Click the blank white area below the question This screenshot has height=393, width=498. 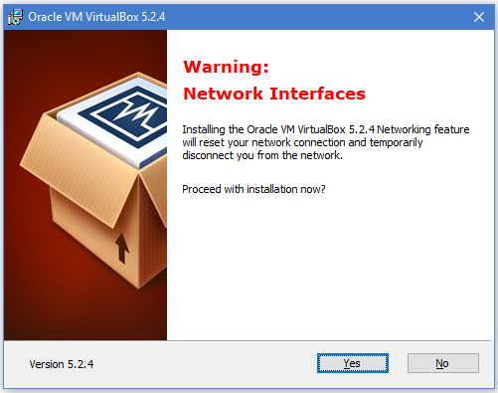(x=330, y=266)
